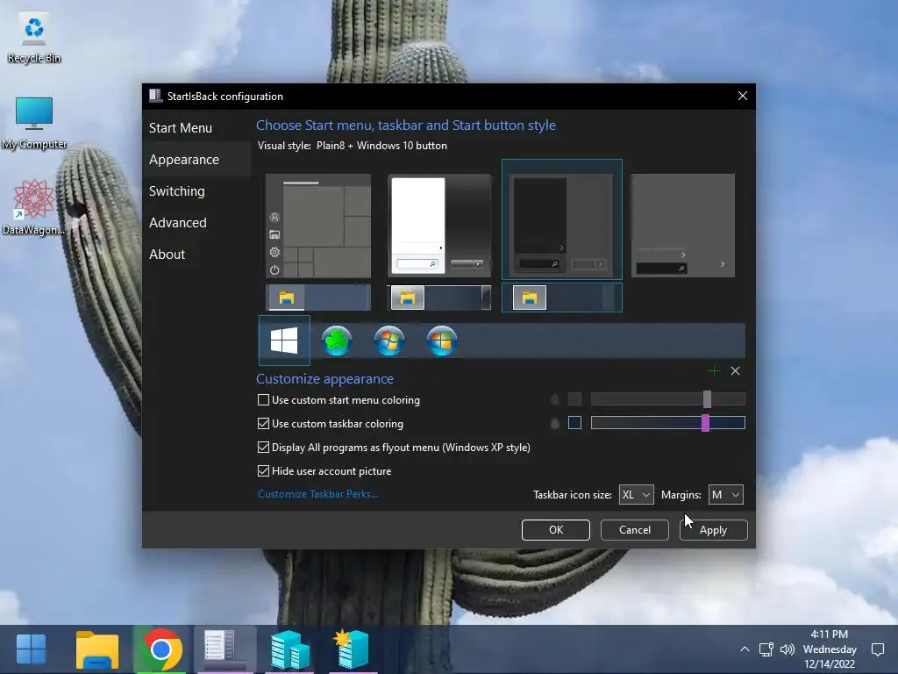898x674 pixels.
Task: Click the StartIsBack title bar icon
Action: click(155, 96)
